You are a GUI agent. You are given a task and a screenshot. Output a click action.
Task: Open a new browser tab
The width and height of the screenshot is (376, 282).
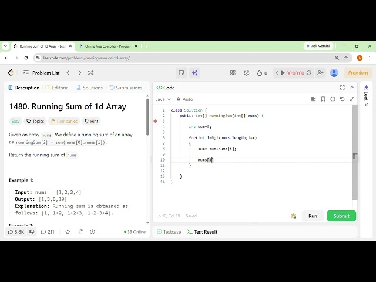click(146, 46)
